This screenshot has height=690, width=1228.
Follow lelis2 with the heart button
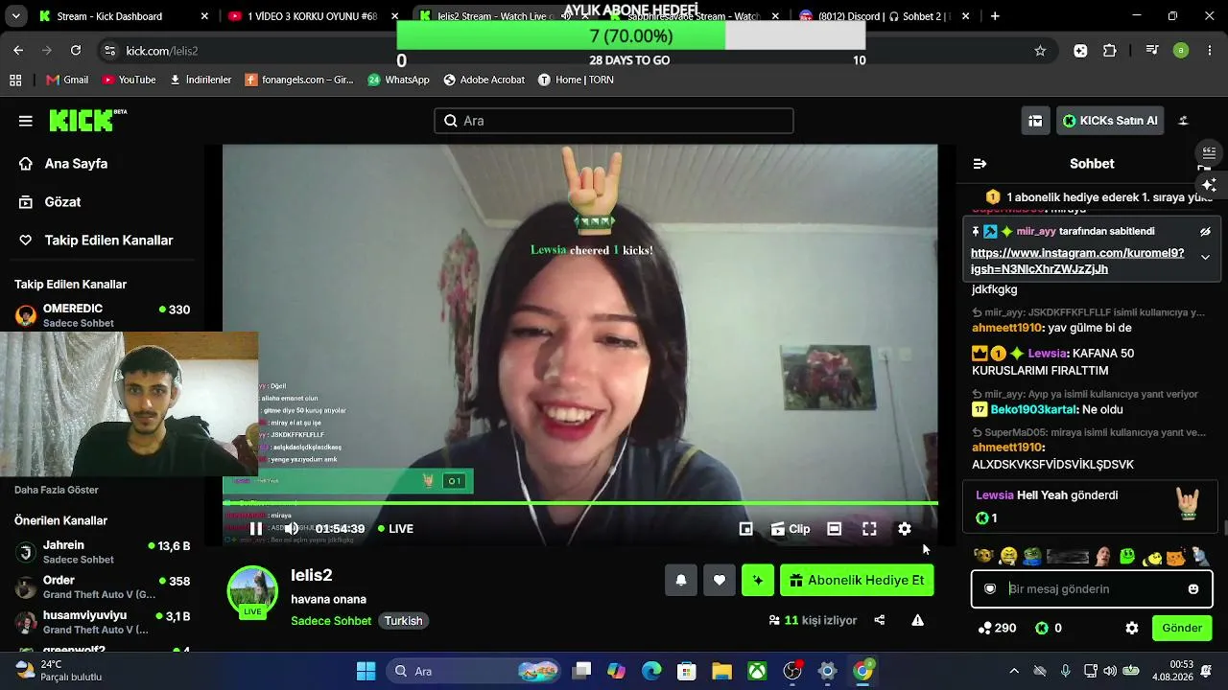pyautogui.click(x=720, y=580)
